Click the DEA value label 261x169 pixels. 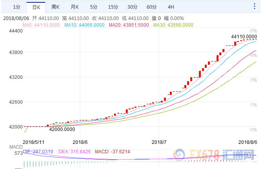pos(75,151)
